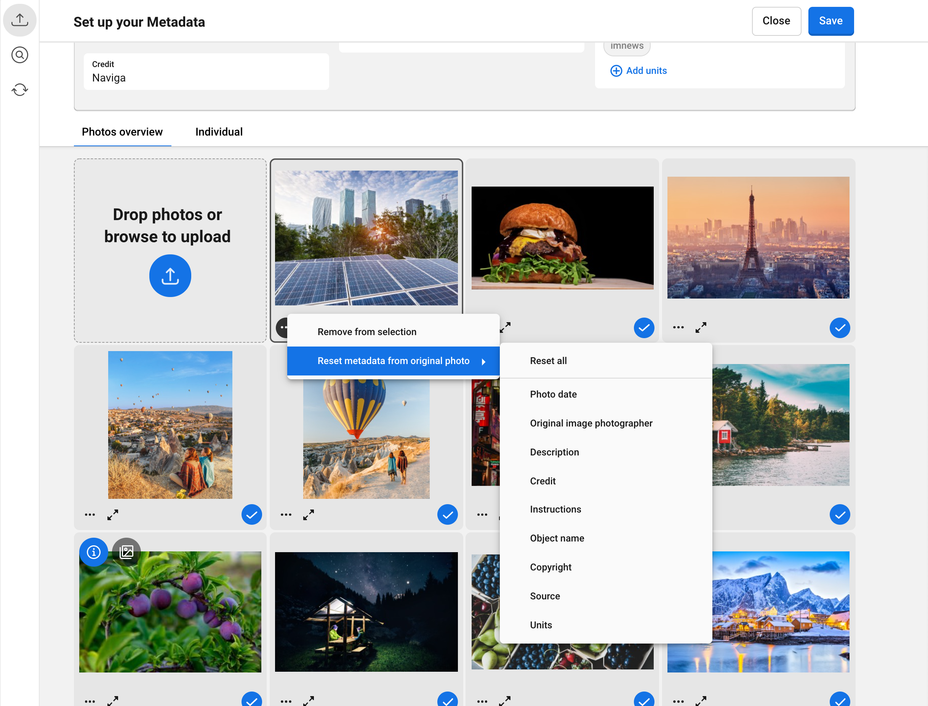
Task: Click info icon on plum photo
Action: 93,552
